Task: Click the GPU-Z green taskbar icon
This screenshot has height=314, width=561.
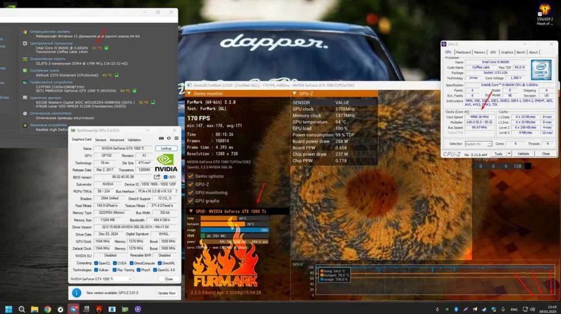Action: pyautogui.click(x=125, y=309)
